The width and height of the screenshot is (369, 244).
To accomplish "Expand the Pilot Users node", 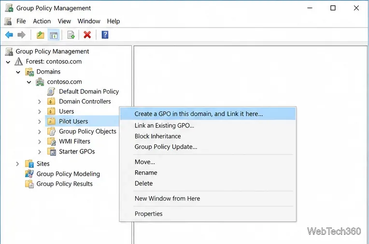I will 40,122.
